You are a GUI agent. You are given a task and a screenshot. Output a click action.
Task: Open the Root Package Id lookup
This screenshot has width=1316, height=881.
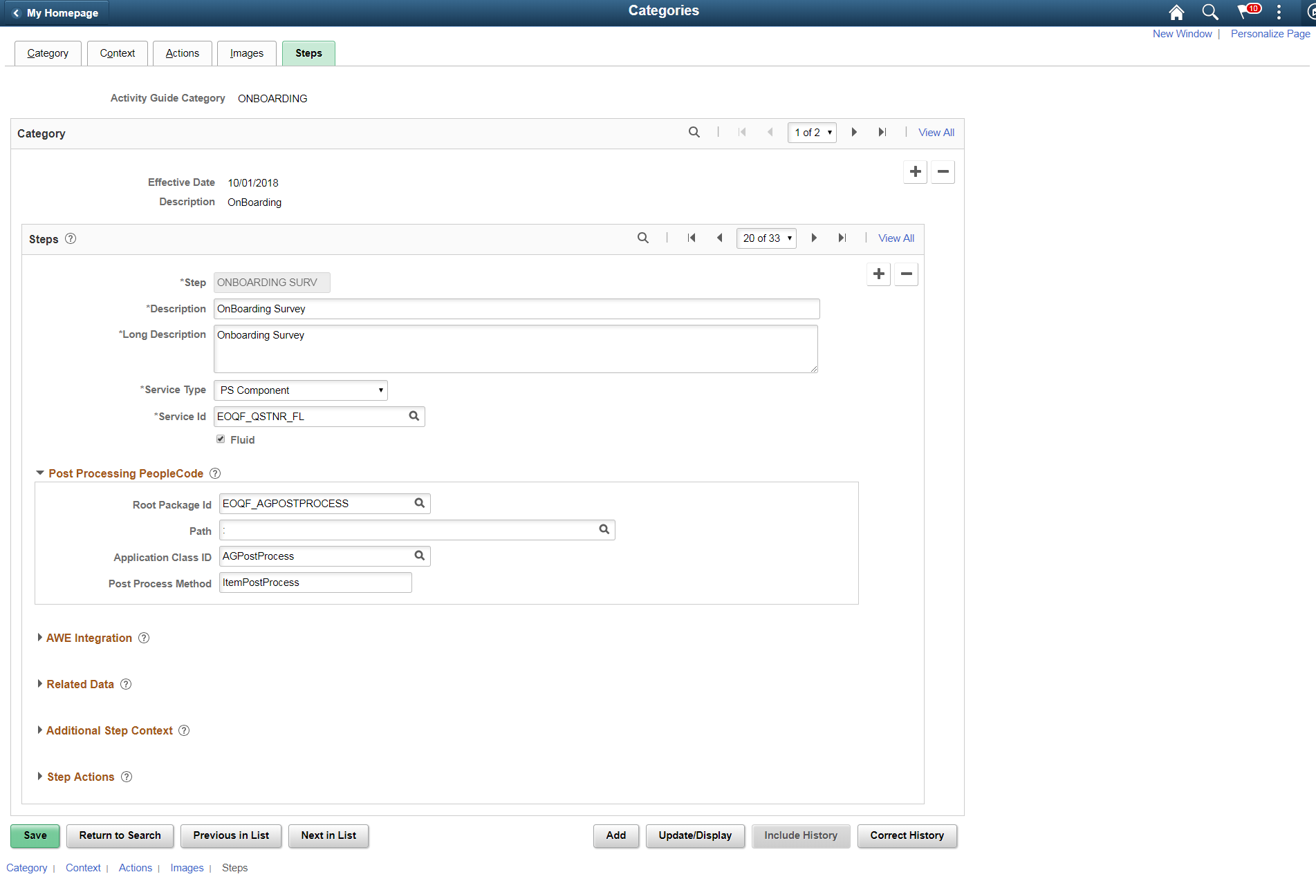click(419, 503)
